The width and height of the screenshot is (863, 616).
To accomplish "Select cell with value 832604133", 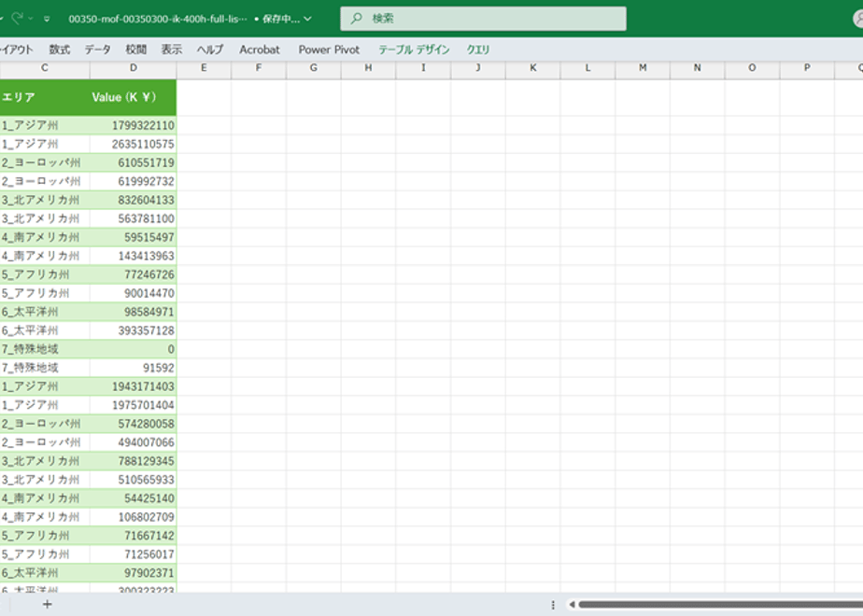I will tap(134, 200).
